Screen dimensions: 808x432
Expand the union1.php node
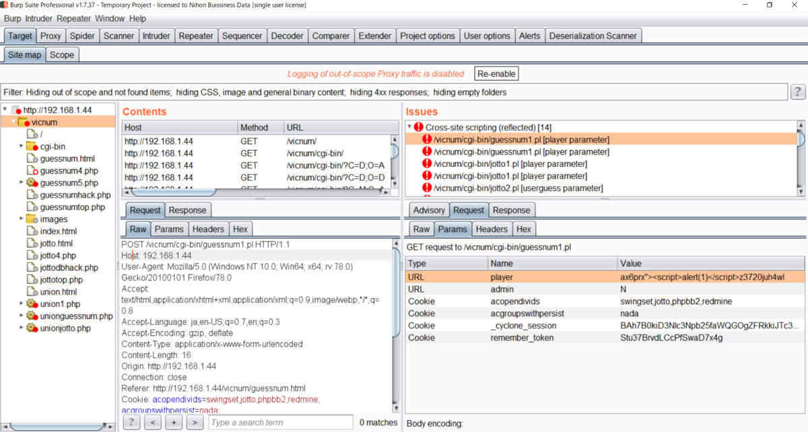click(x=22, y=304)
